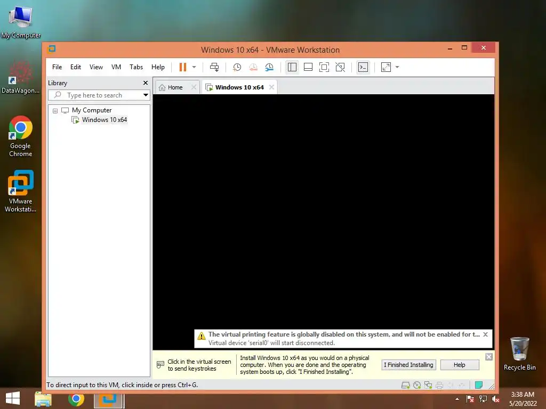
Task: Click the CD/DVD drive status icon
Action: click(x=417, y=385)
